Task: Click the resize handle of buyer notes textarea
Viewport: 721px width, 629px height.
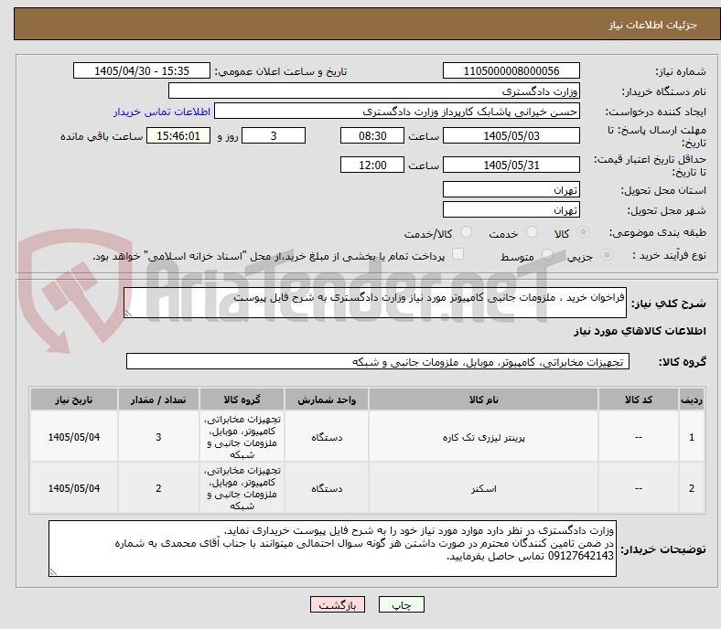Action: (x=53, y=572)
